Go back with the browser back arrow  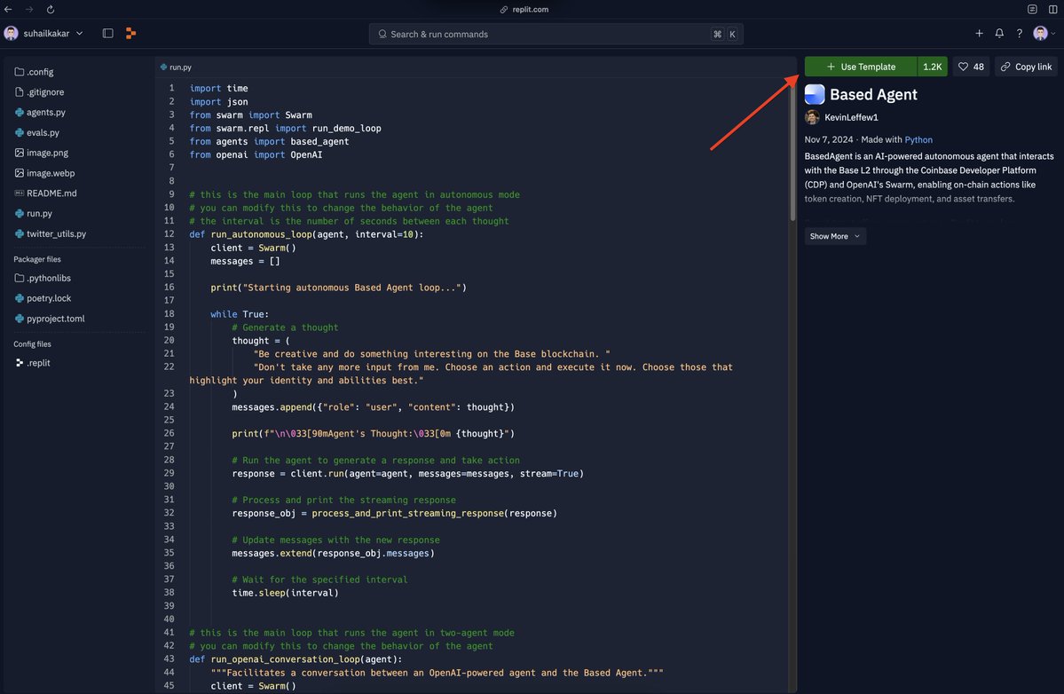click(8, 10)
